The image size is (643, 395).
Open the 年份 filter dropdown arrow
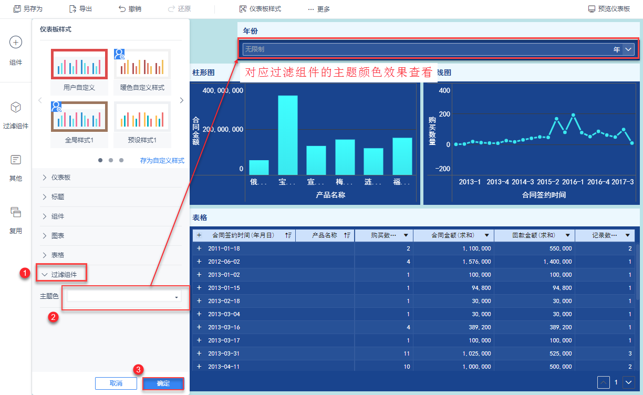coord(629,49)
